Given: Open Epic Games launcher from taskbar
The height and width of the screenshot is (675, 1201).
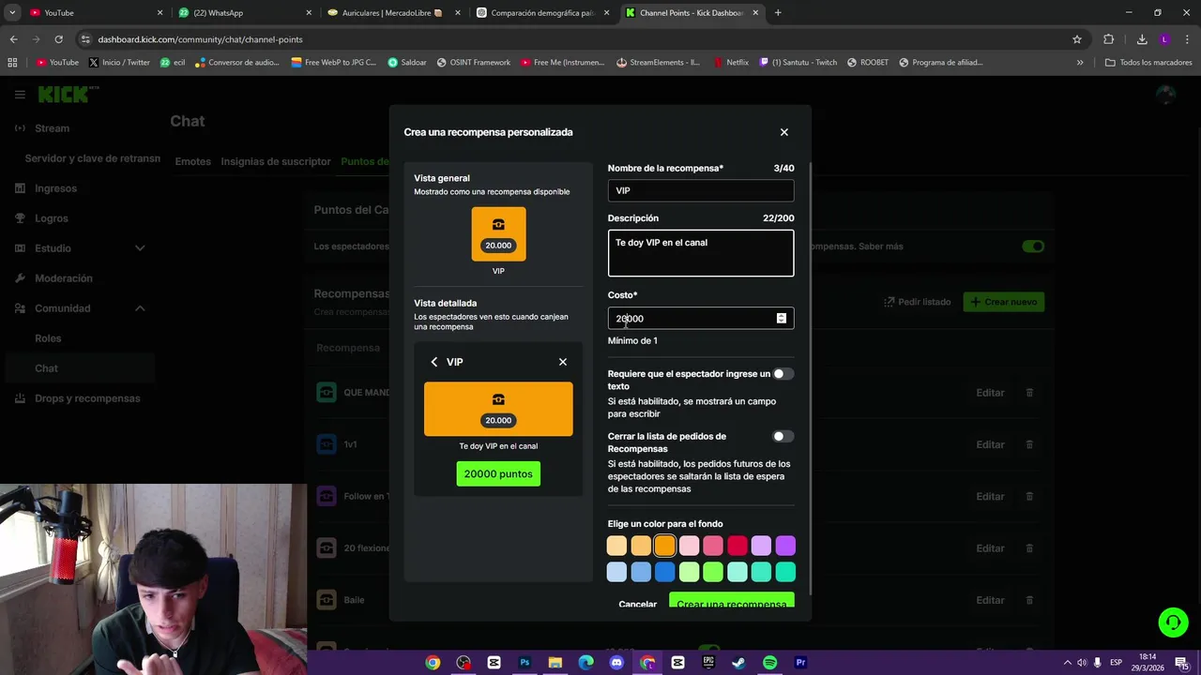Looking at the screenshot, I should [708, 663].
